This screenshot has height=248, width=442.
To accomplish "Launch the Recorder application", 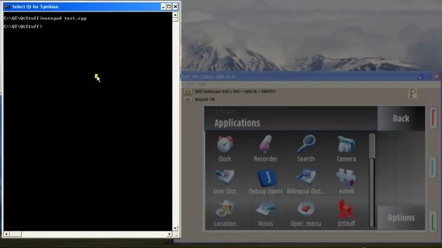I will (x=265, y=149).
